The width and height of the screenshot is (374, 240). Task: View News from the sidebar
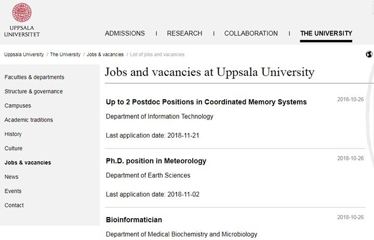(x=11, y=177)
